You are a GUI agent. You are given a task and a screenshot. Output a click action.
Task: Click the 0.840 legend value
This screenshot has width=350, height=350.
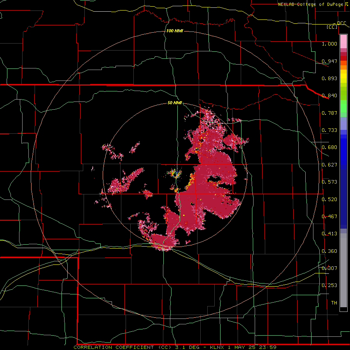click(329, 96)
